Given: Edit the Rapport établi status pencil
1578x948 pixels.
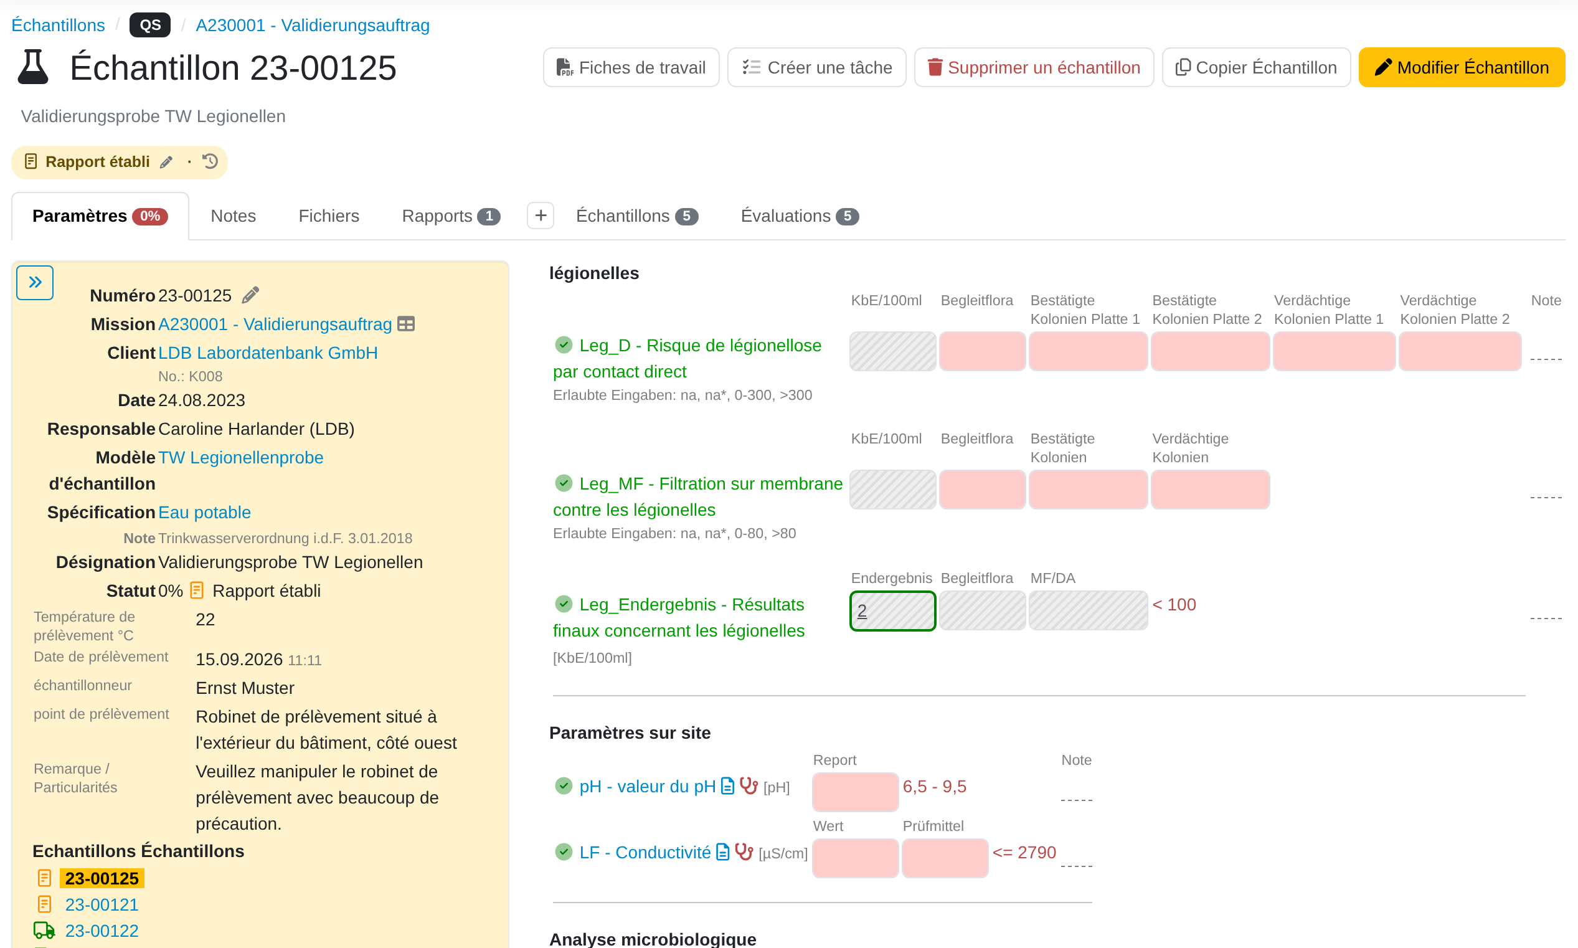Looking at the screenshot, I should tap(166, 163).
